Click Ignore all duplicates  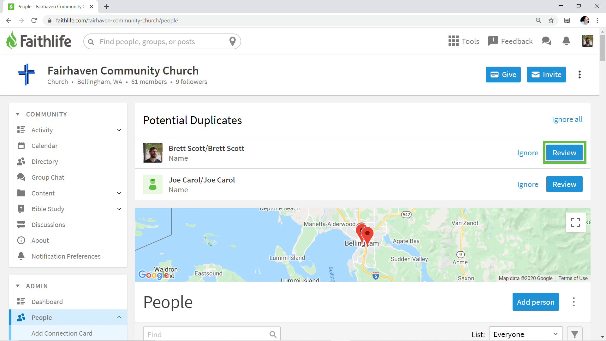[x=567, y=120]
